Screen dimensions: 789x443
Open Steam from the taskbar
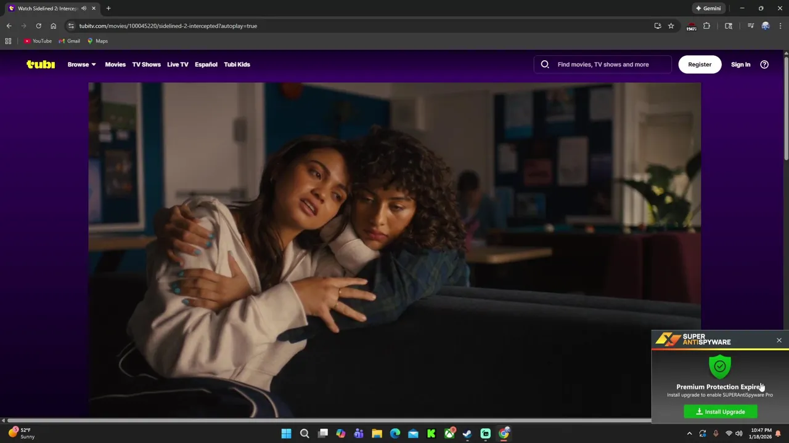point(467,434)
